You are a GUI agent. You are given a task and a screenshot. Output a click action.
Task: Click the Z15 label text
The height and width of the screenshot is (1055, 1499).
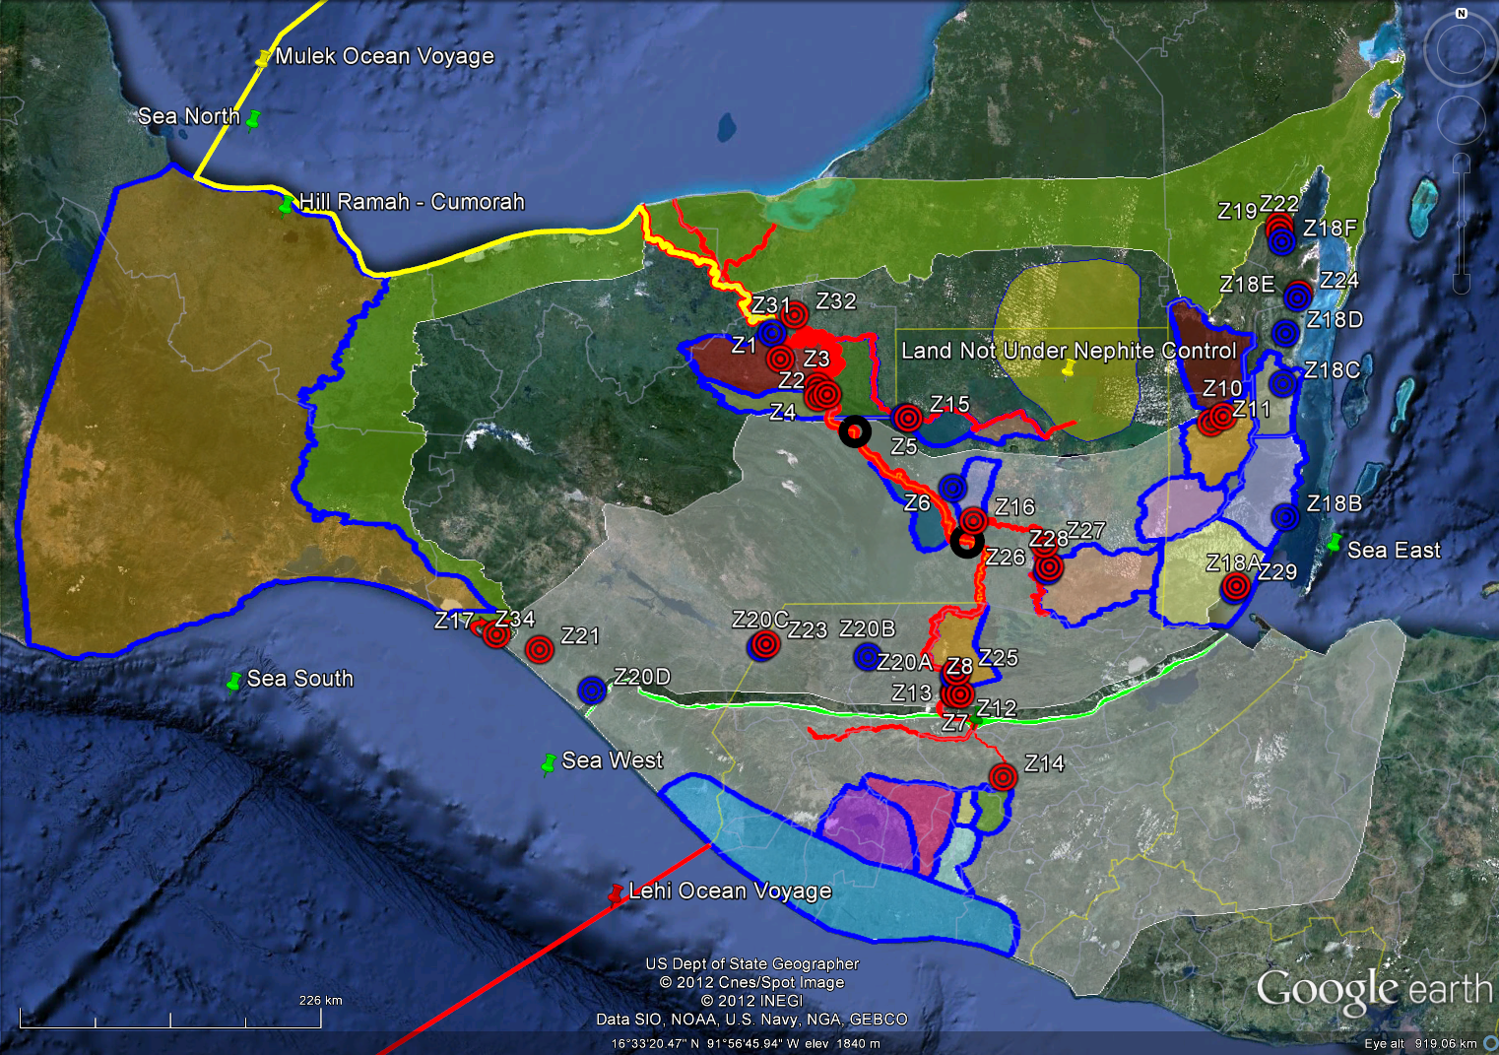(x=949, y=405)
